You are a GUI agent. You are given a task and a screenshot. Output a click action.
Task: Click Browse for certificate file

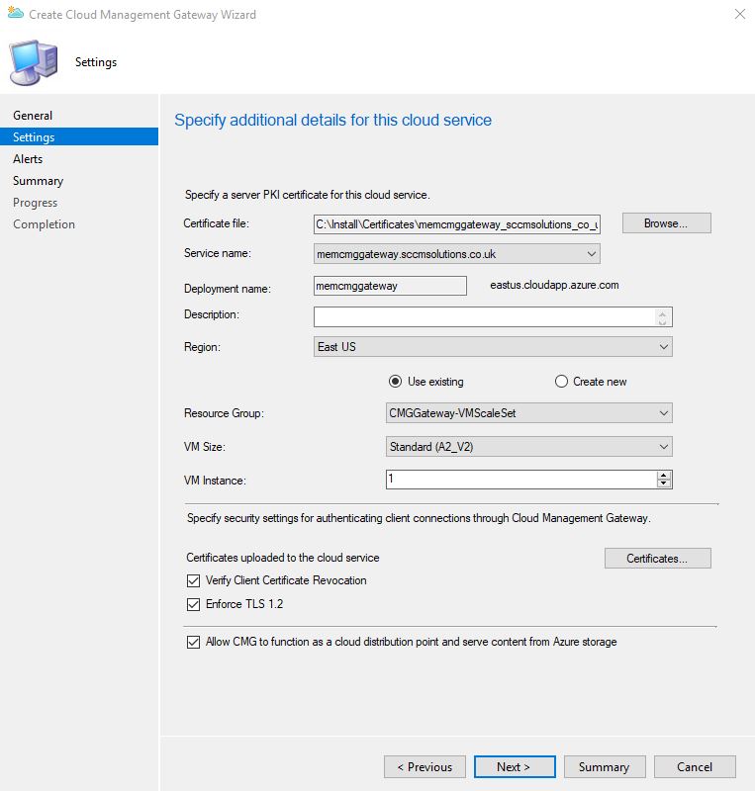[x=665, y=223]
